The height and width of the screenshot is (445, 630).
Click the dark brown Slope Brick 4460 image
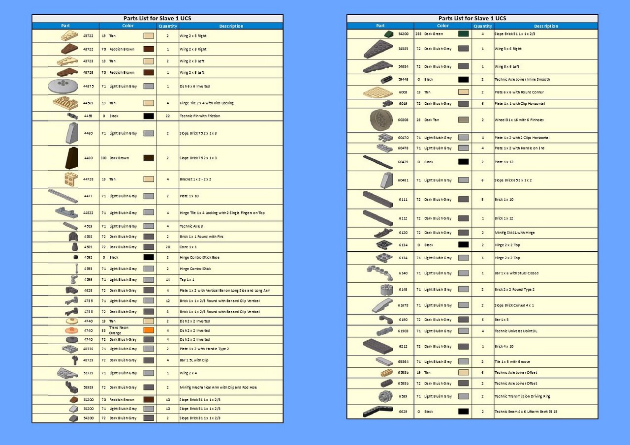[x=72, y=158]
